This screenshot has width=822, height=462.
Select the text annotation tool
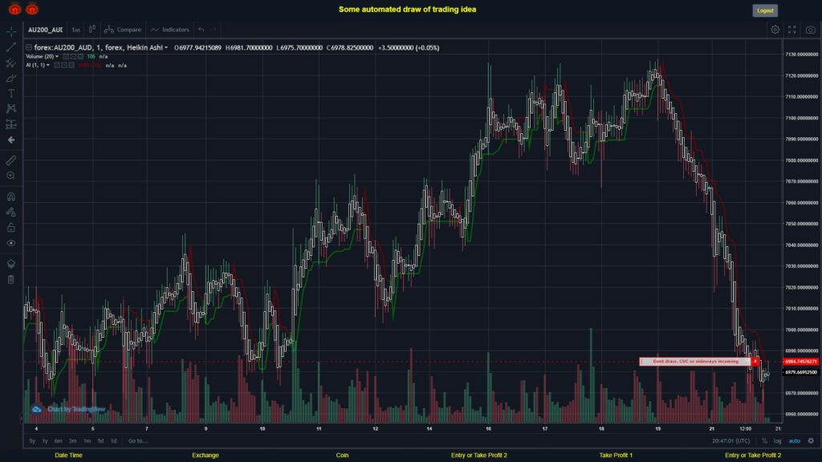pyautogui.click(x=11, y=93)
